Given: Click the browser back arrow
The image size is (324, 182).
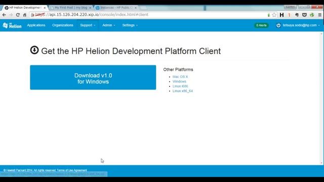Looking at the screenshot, I should (4, 15).
